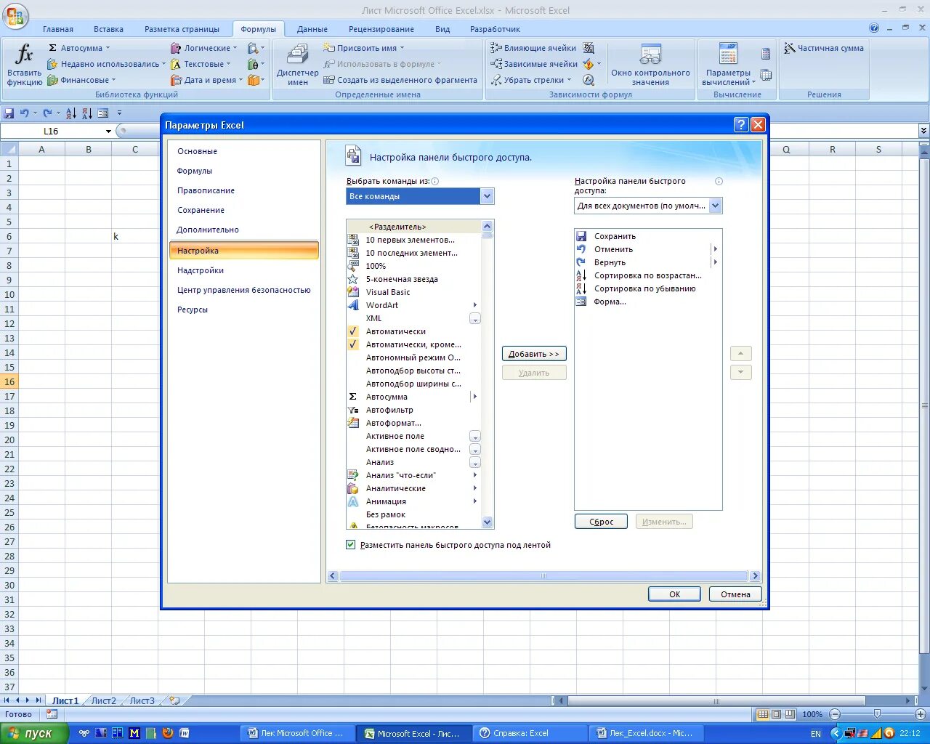Click the dialog help question mark button
Image resolution: width=930 pixels, height=744 pixels.
click(741, 125)
